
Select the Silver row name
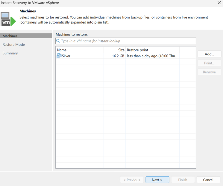click(x=66, y=56)
